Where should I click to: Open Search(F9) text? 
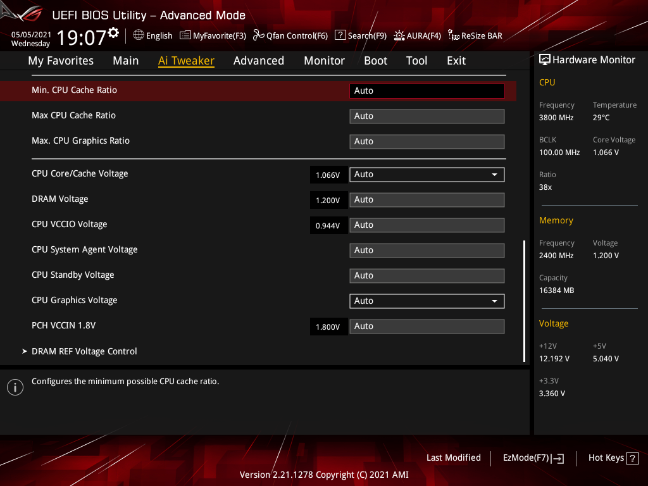tap(367, 35)
